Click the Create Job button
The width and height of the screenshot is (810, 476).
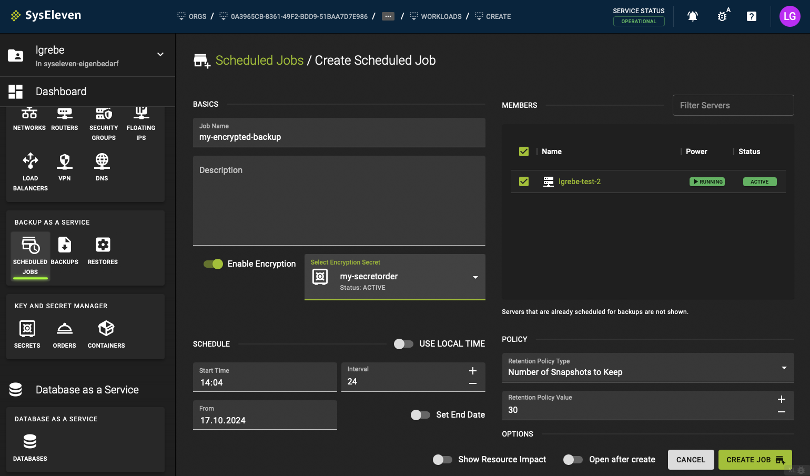tap(755, 460)
